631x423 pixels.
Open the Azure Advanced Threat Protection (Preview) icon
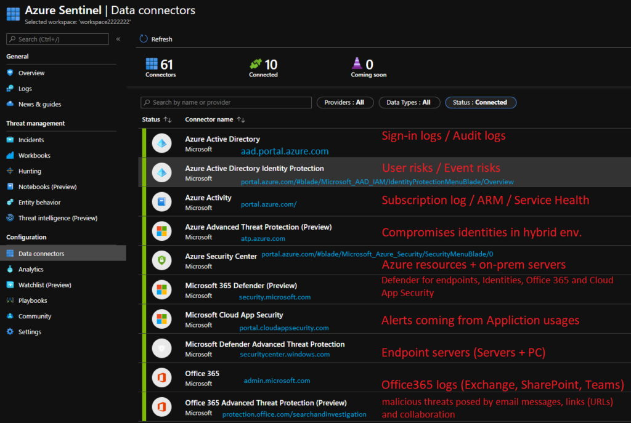(x=162, y=231)
